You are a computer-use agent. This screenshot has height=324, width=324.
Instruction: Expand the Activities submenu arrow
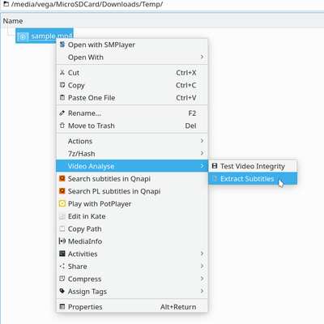click(202, 254)
